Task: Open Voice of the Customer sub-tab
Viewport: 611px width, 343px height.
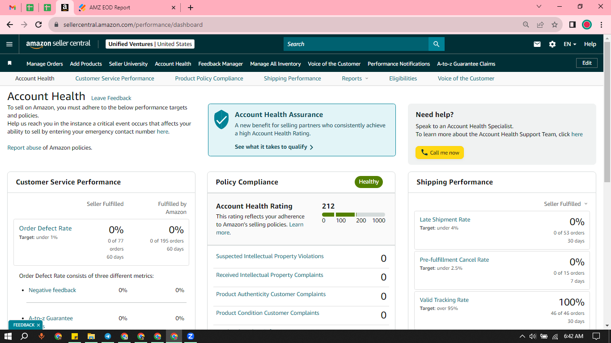Action: point(466,79)
